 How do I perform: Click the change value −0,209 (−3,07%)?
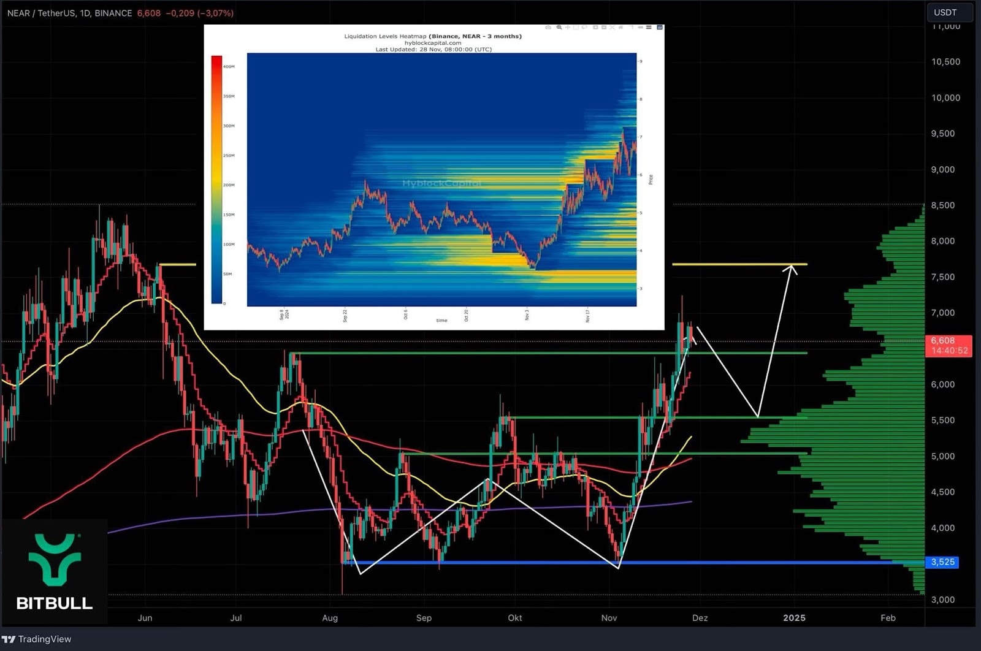point(200,13)
